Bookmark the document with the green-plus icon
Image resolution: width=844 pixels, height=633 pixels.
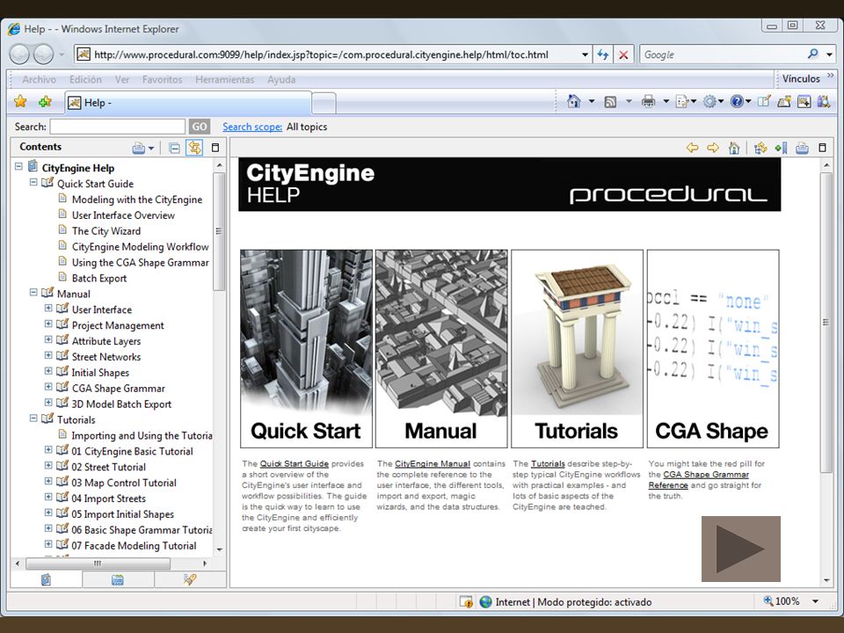point(781,148)
